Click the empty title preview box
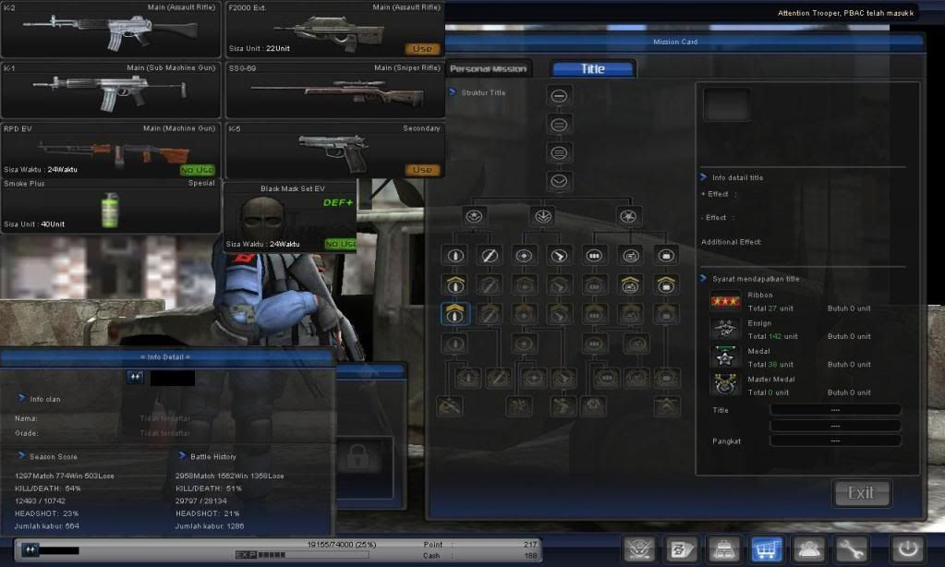Image resolution: width=945 pixels, height=567 pixels. [x=727, y=103]
